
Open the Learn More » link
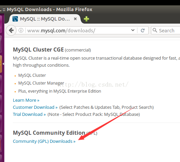[26, 100]
